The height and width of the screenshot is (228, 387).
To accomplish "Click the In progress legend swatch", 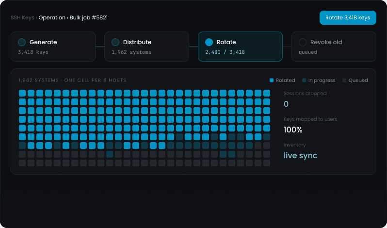I will click(304, 81).
